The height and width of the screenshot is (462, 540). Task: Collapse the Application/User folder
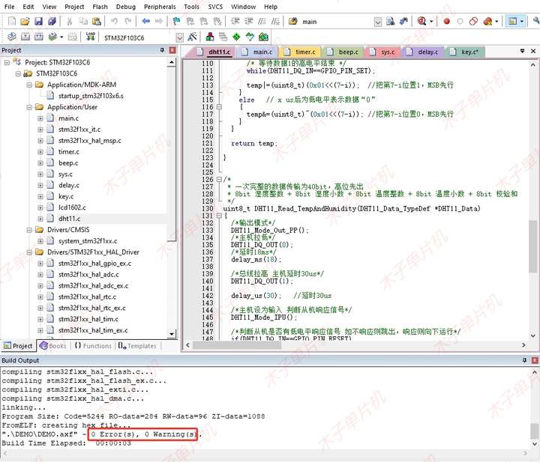[29, 107]
